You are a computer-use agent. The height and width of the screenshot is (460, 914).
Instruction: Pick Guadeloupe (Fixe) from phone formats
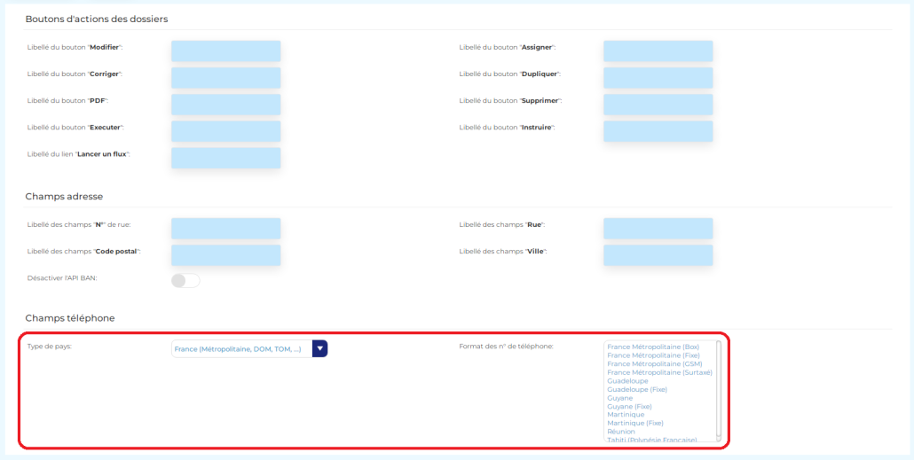click(x=636, y=389)
